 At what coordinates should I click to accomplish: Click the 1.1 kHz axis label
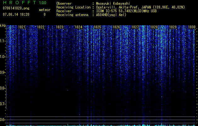(x=2, y=41)
